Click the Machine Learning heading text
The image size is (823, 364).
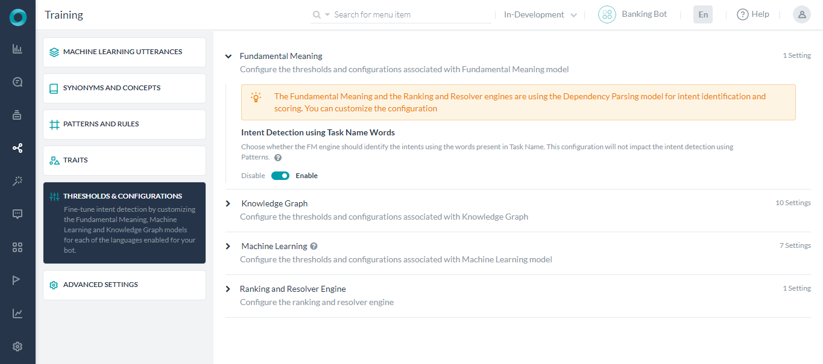click(274, 246)
